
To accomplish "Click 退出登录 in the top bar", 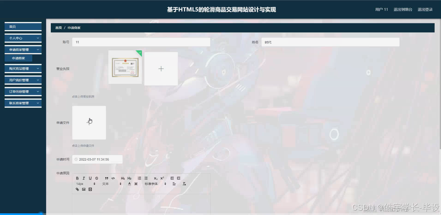I will [424, 9].
